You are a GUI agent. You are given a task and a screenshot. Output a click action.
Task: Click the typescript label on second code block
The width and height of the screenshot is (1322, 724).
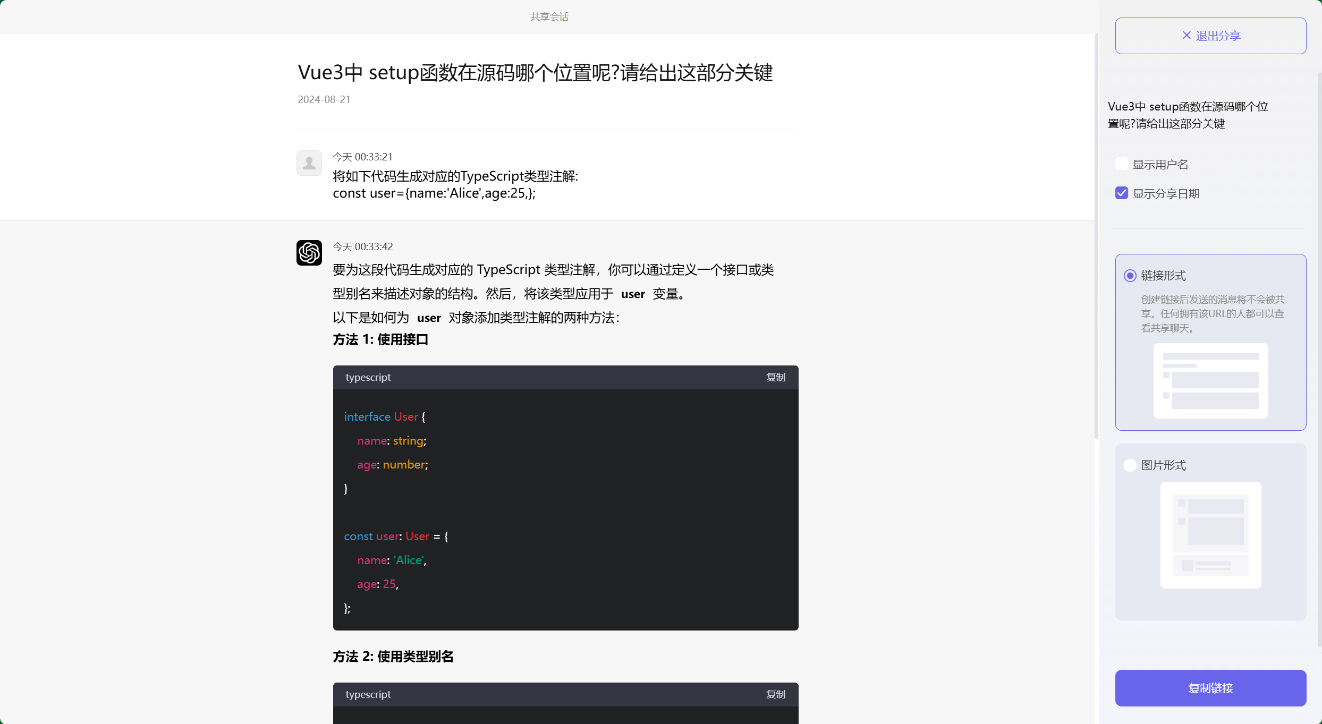tap(368, 694)
